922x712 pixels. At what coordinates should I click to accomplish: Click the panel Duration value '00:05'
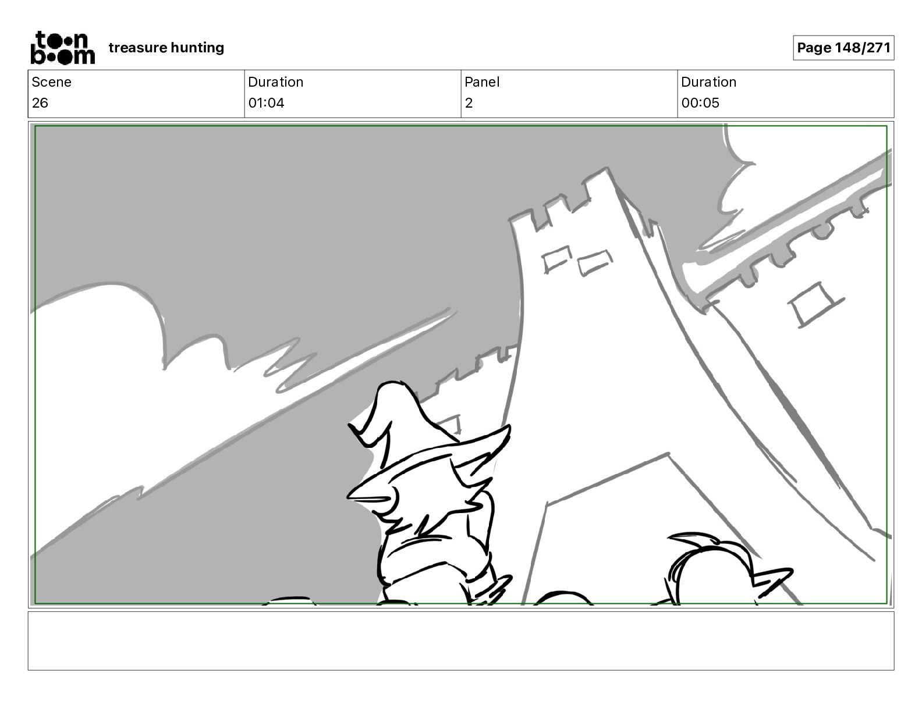[700, 103]
